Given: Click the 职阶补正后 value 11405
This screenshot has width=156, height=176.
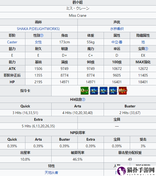Looking at the screenshot, I should [x=143, y=75].
